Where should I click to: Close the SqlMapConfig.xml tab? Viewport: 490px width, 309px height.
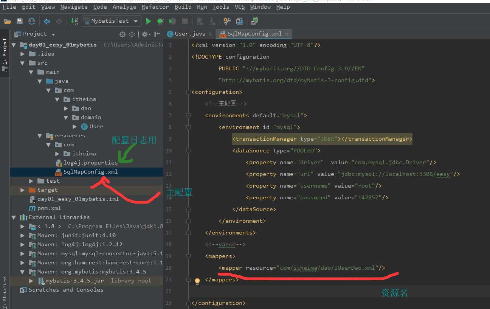pos(287,34)
